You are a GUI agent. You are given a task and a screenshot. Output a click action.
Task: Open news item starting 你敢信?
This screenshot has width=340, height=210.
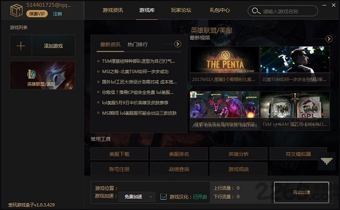[138, 92]
